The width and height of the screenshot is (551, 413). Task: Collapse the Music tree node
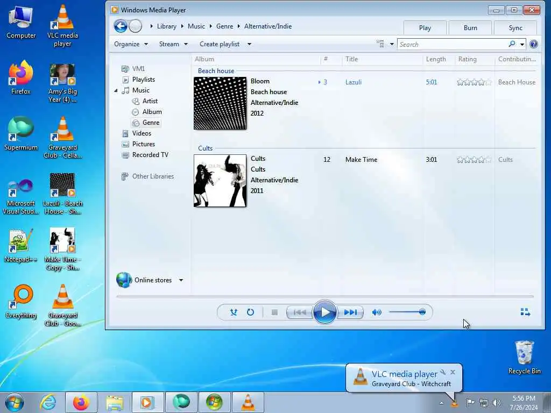click(116, 90)
